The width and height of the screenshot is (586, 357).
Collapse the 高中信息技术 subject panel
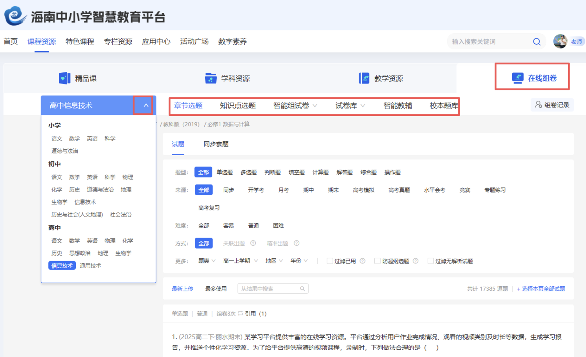pyautogui.click(x=146, y=105)
